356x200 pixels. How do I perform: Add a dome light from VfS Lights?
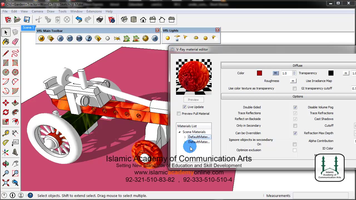pos(196,38)
